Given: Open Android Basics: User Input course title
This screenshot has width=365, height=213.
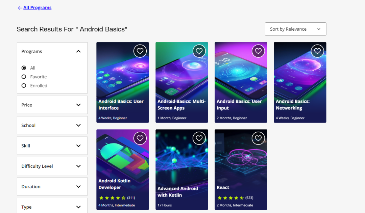Looking at the screenshot, I should click(239, 105).
